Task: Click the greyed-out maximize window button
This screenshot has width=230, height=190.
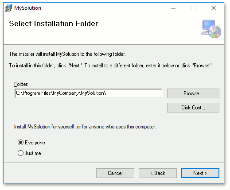Action: coord(193,8)
